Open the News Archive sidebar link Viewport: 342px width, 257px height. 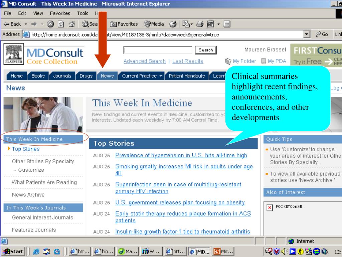[x=28, y=195]
